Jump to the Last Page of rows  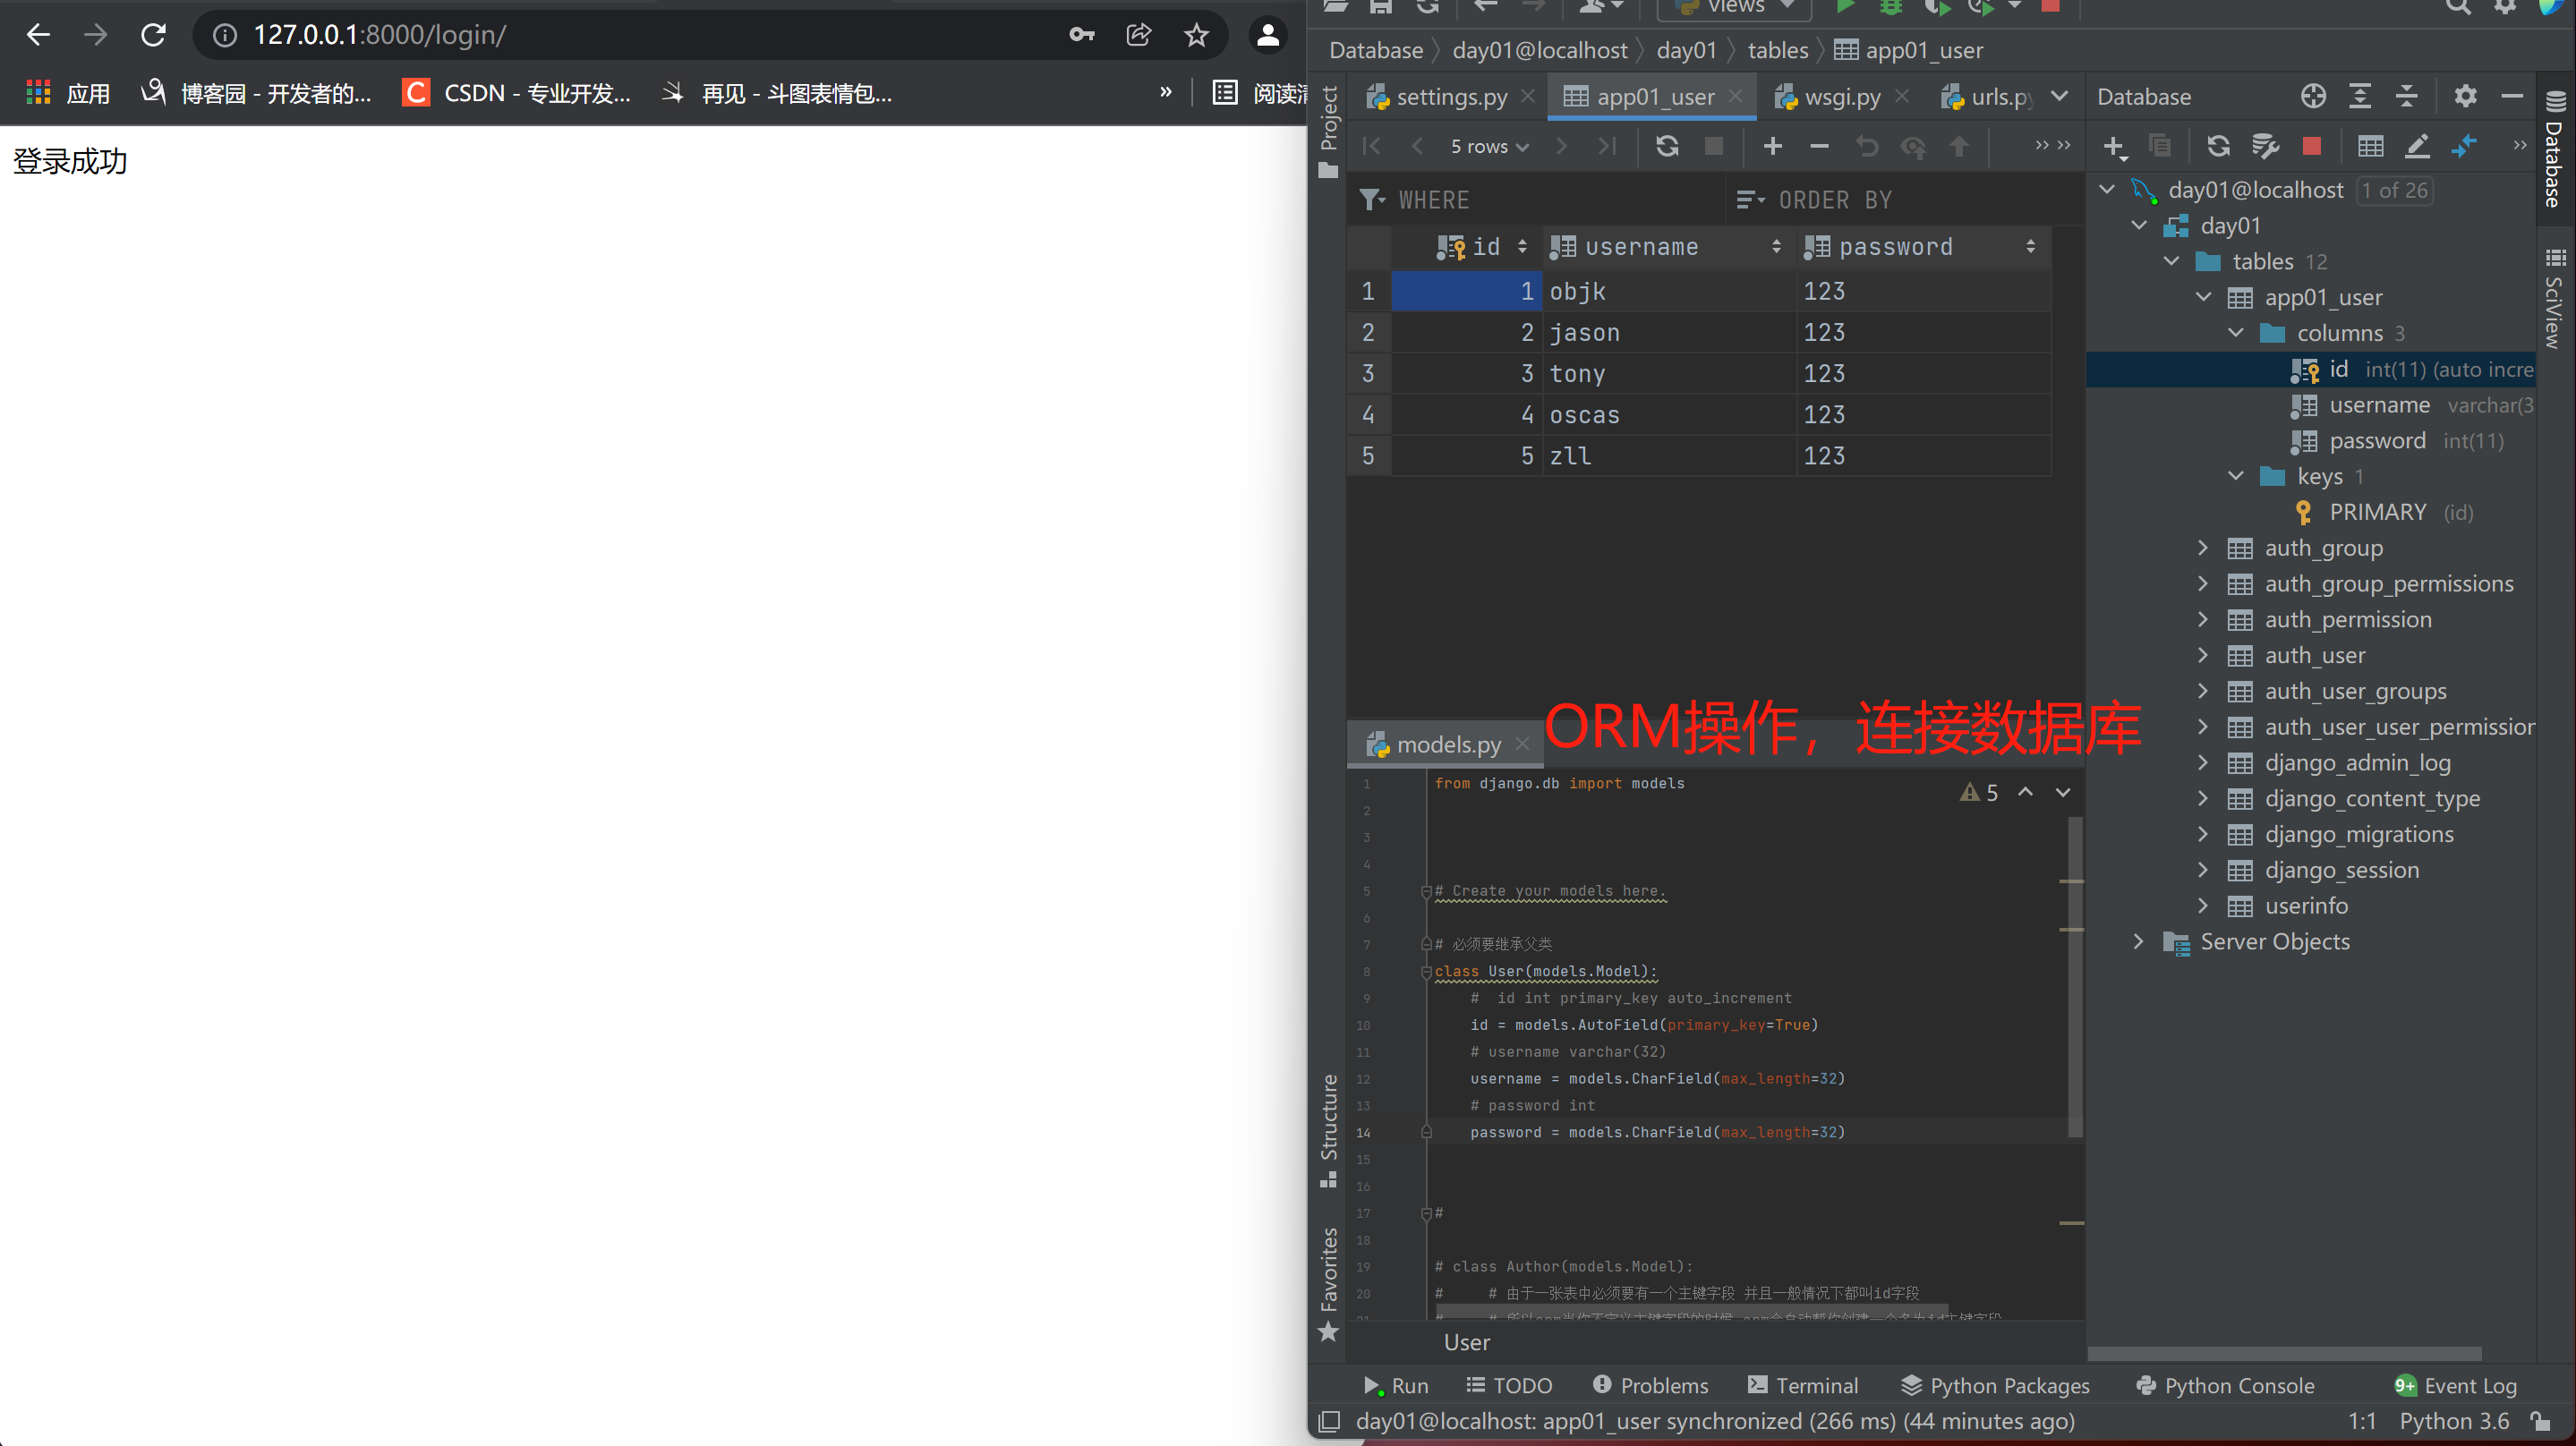(x=1607, y=146)
